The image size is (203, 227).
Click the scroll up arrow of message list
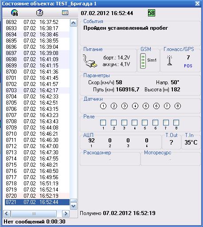pyautogui.click(x=74, y=23)
